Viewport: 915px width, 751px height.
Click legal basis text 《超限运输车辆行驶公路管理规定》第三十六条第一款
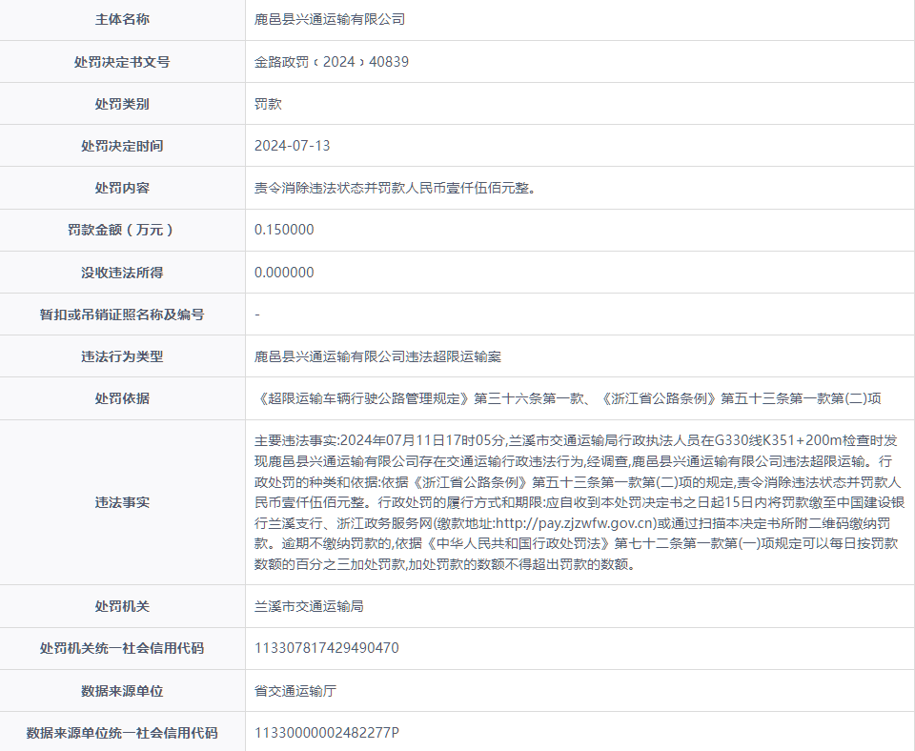[419, 398]
